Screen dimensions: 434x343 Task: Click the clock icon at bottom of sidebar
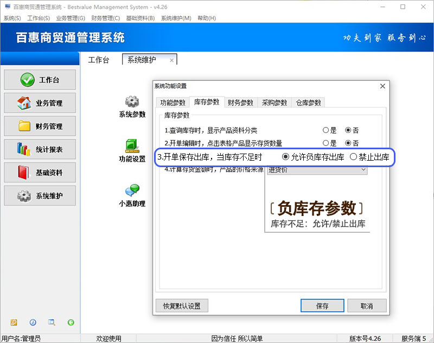(33, 322)
